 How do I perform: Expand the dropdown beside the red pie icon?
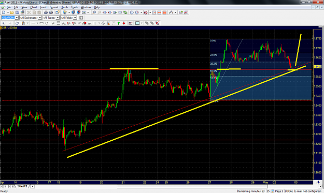pyautogui.click(x=150, y=12)
